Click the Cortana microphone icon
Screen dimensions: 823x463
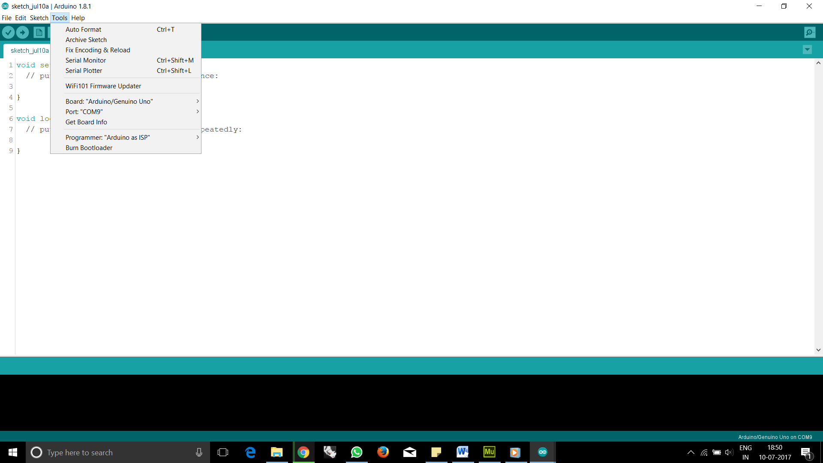(x=199, y=452)
